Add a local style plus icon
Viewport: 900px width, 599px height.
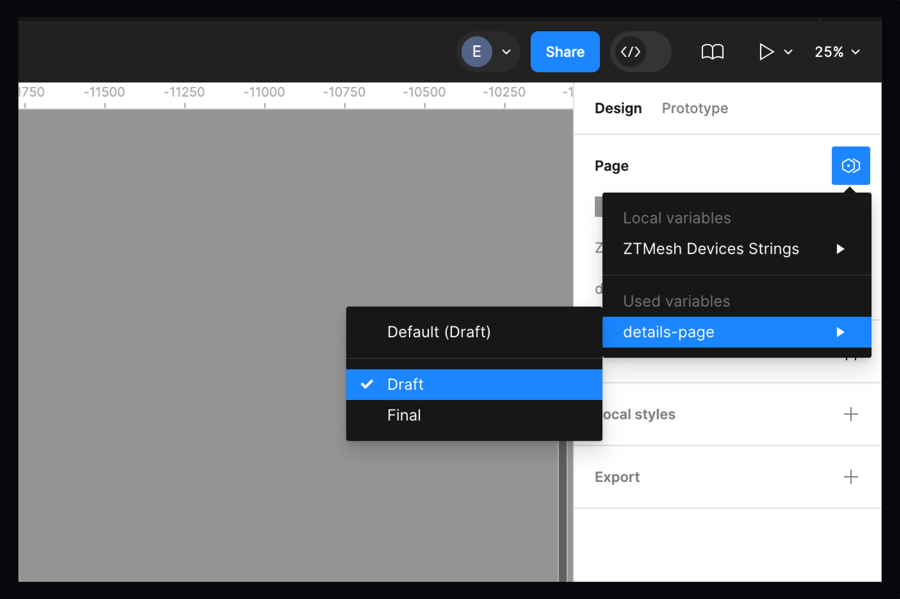[850, 414]
